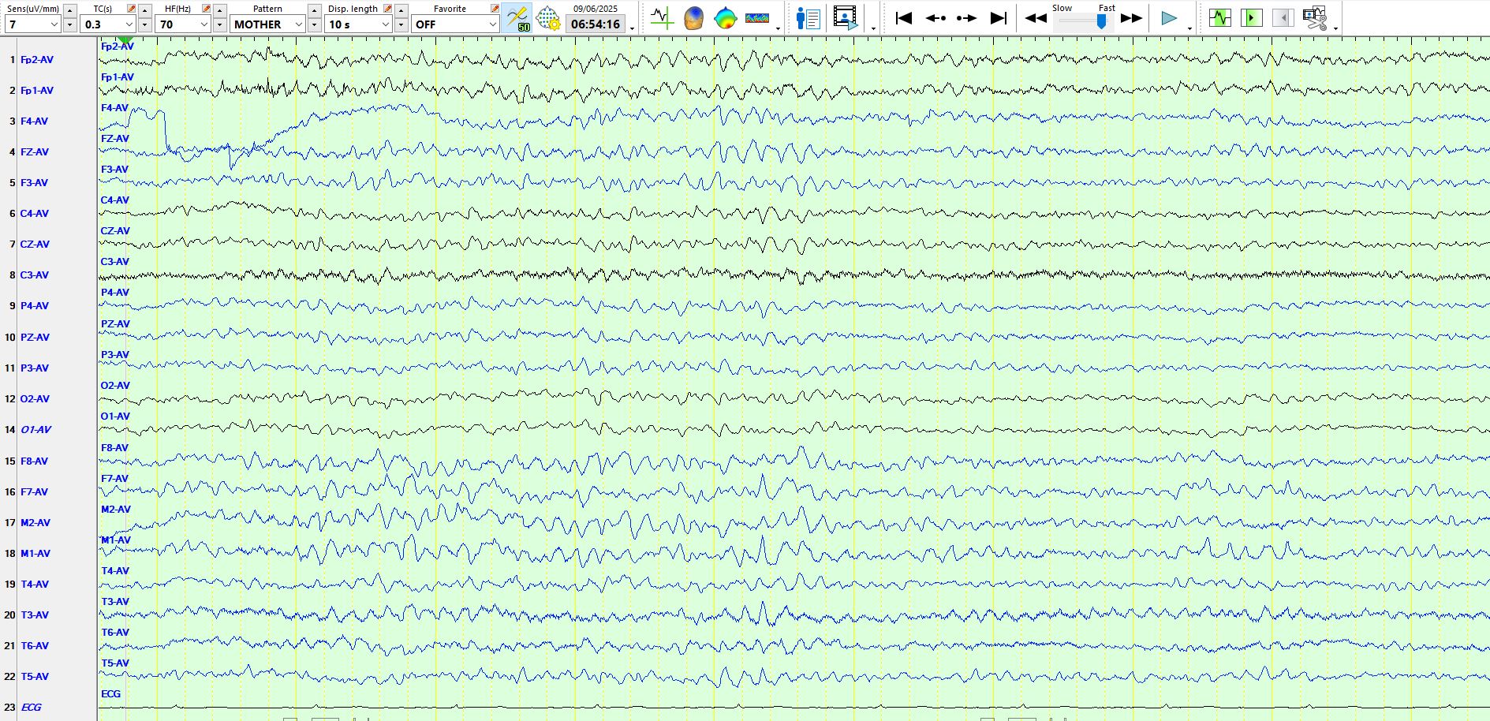Select channel 1 Fp2-AV label
Screen dimensions: 1490x721
[37, 60]
